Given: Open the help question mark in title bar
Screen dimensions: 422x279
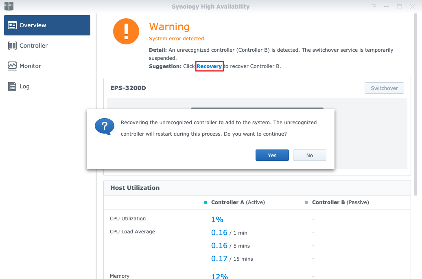Looking at the screenshot, I should (x=374, y=7).
